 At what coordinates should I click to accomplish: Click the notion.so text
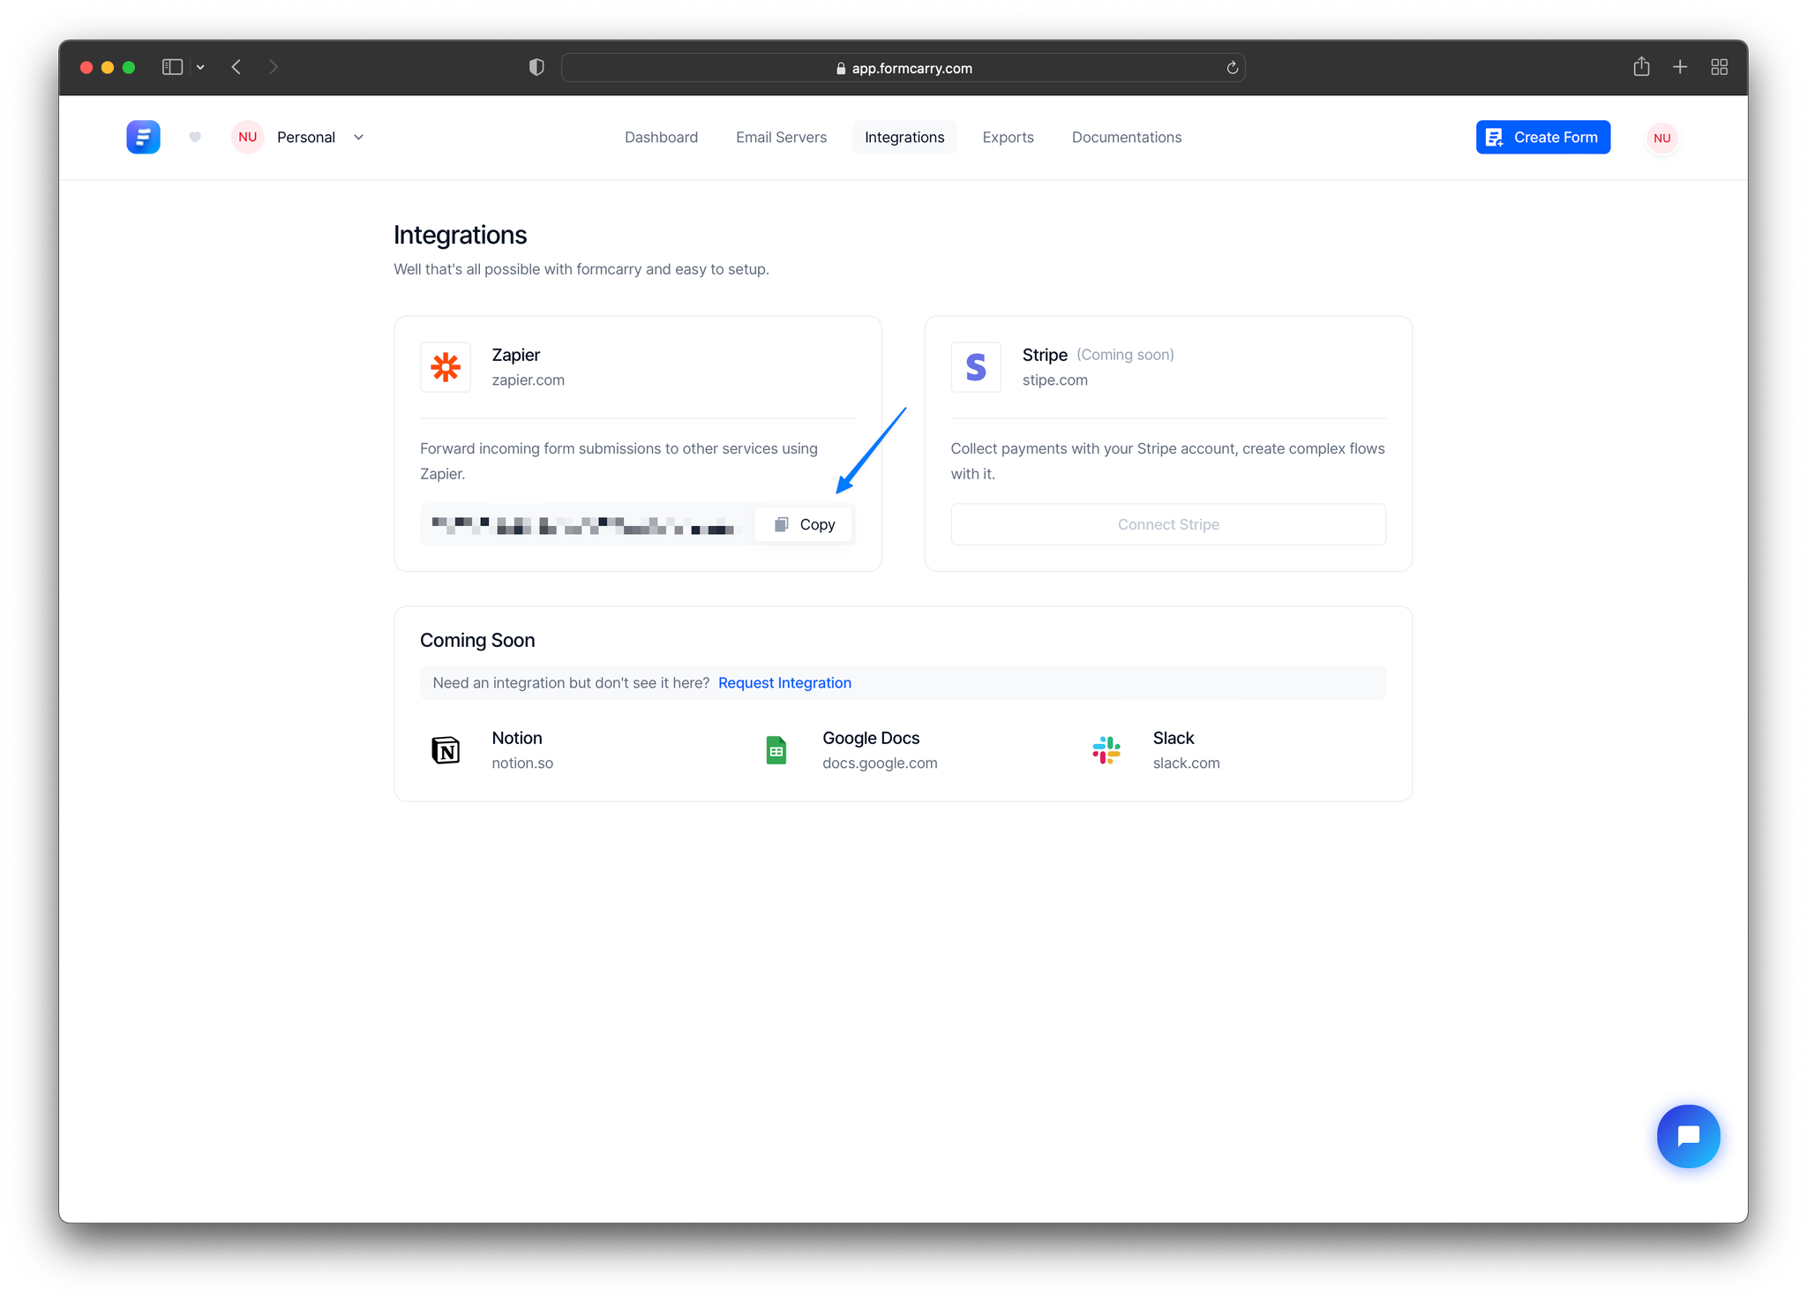(x=522, y=763)
